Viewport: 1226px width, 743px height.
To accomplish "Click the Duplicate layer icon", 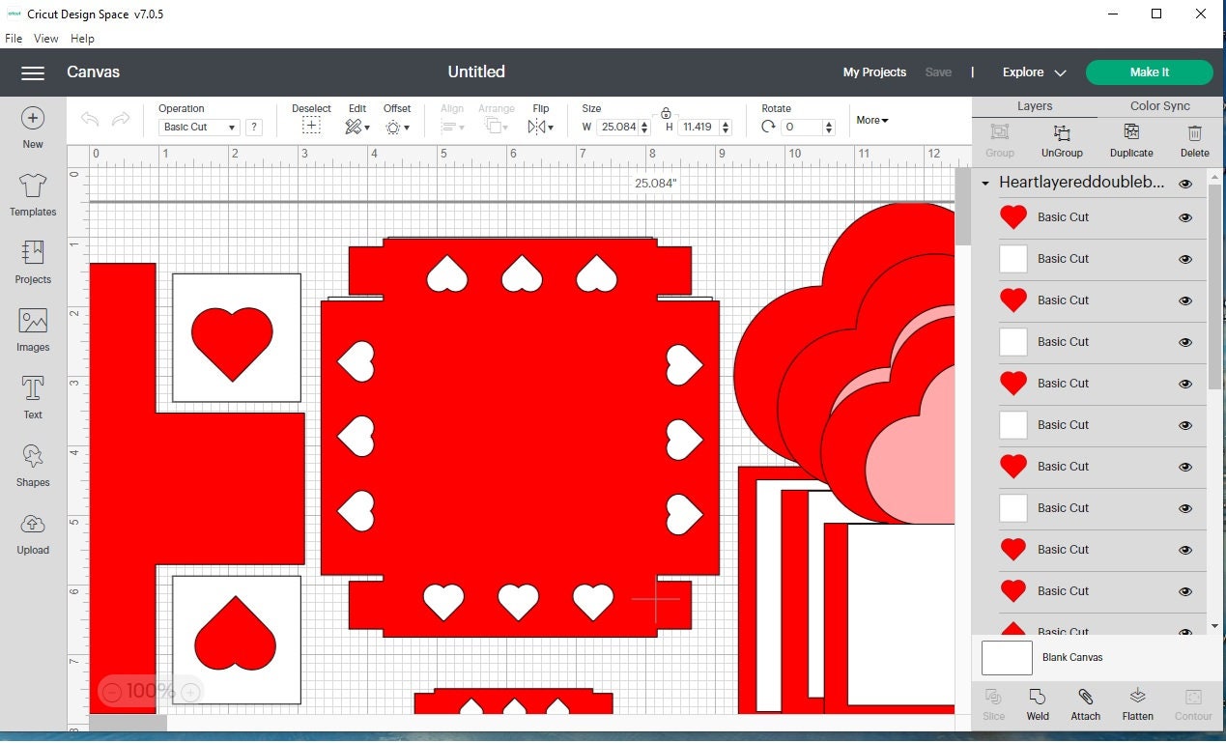I will point(1131,140).
